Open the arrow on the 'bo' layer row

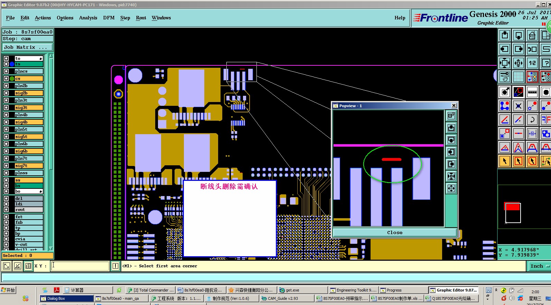pos(41,191)
